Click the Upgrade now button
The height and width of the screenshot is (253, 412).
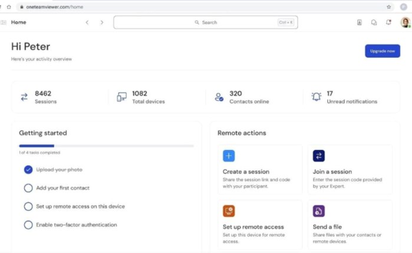pos(382,51)
